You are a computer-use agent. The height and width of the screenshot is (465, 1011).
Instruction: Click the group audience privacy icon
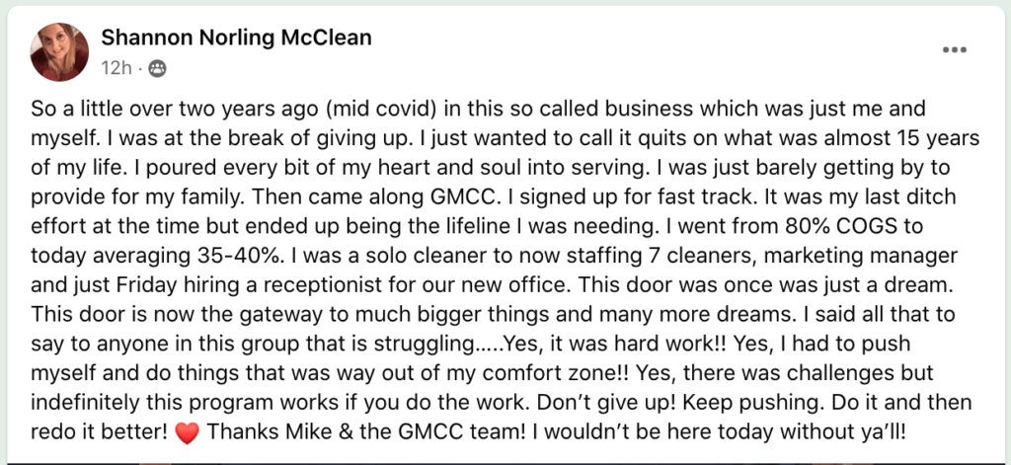pyautogui.click(x=158, y=68)
